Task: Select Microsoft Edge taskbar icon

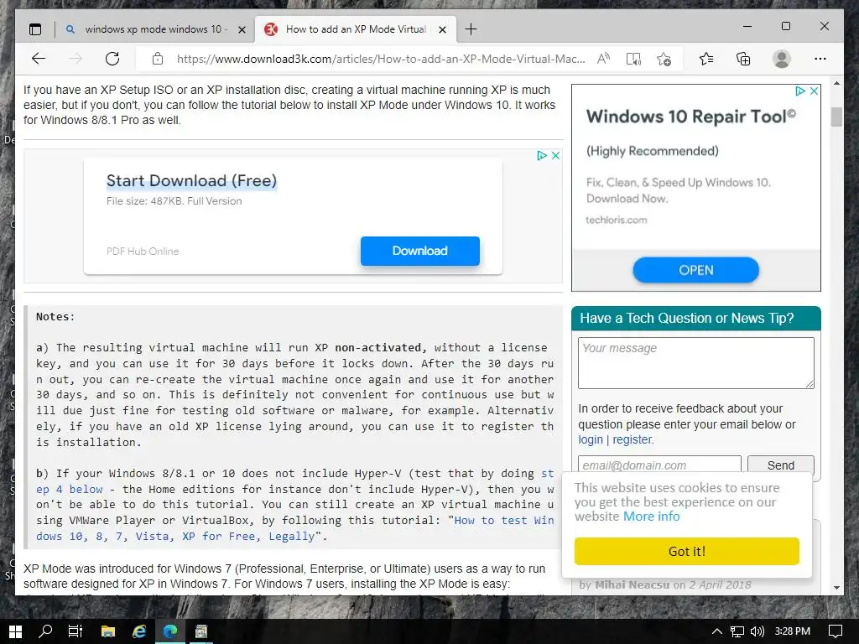Action: tap(170, 631)
